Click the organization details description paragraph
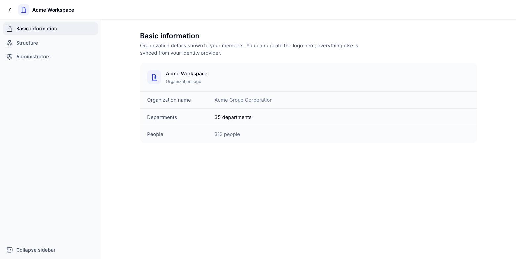This screenshot has width=516, height=259. 249,49
